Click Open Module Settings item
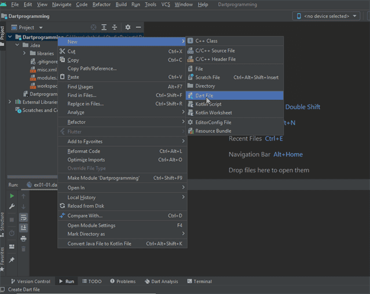 tap(122, 225)
